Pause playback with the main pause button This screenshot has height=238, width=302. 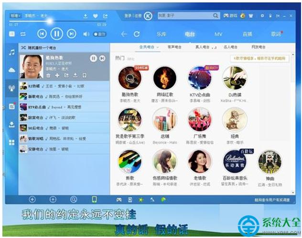(56, 34)
